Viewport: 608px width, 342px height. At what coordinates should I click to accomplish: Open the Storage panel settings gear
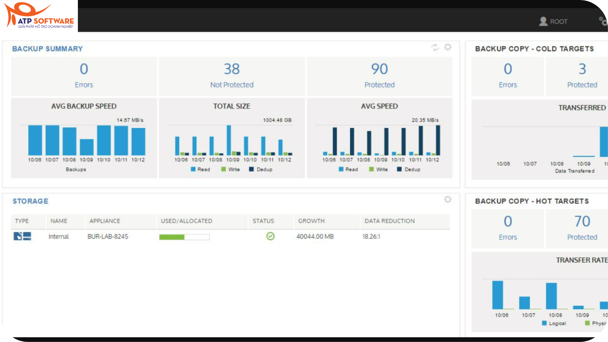(x=447, y=199)
